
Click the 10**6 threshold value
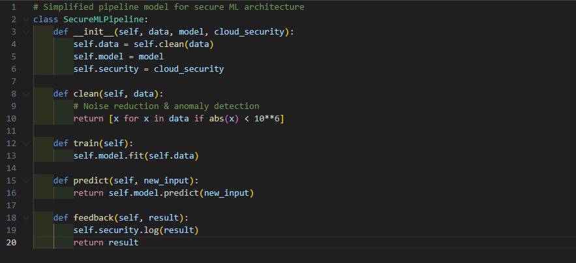pyautogui.click(x=269, y=118)
